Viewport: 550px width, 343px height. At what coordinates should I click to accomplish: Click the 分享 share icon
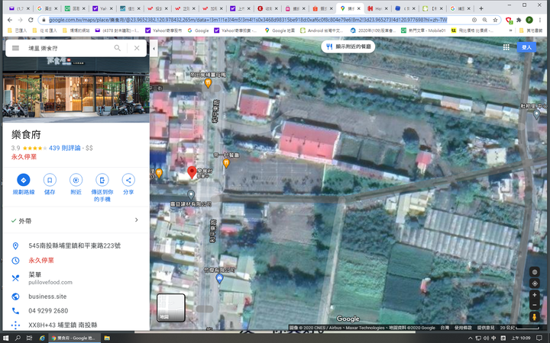coord(128,180)
